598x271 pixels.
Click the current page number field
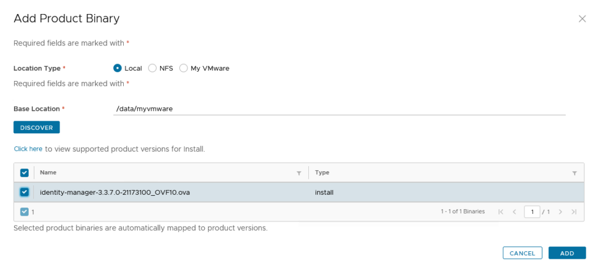[531, 212]
